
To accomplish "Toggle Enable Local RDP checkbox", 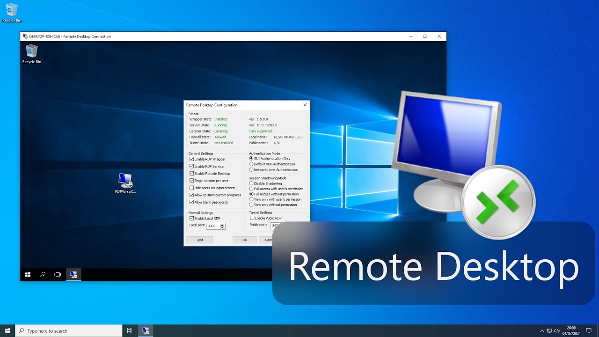I will [x=191, y=219].
